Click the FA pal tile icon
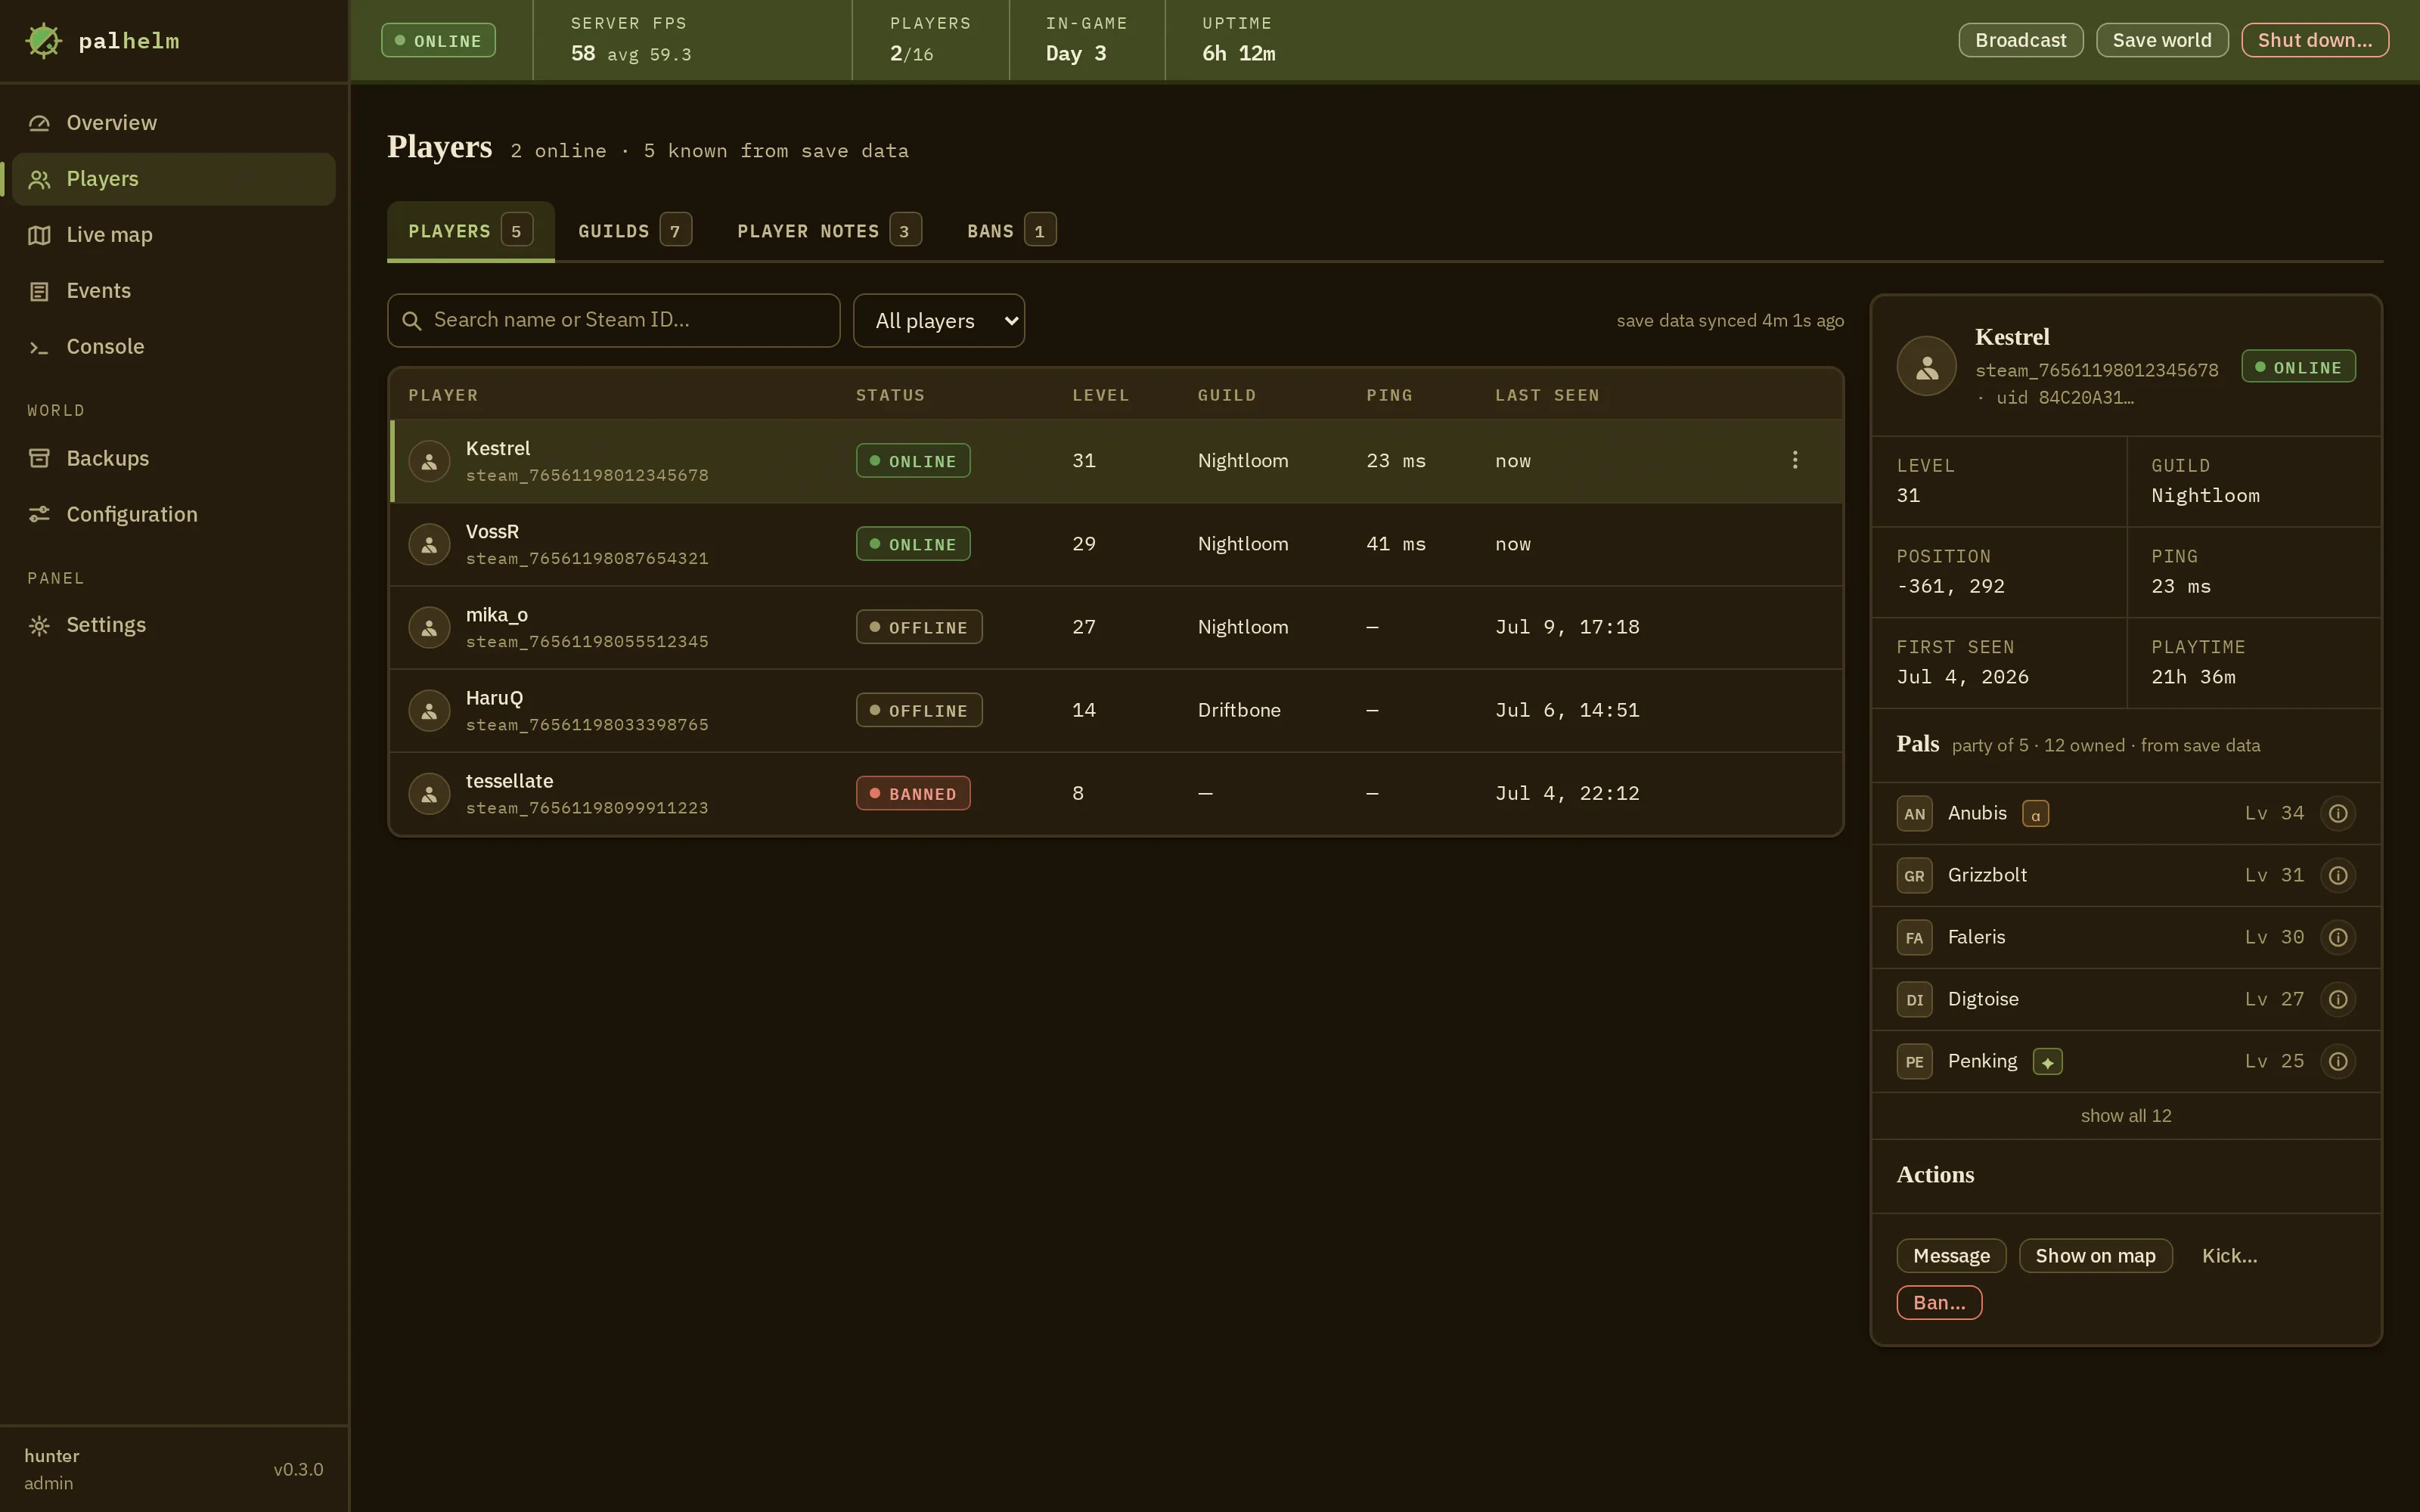Screen dimensions: 2420x1512 (x=1914, y=938)
